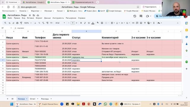This screenshot has height=107, width=190.
Task: Open the Правка menu
Action: [x=17, y=18]
